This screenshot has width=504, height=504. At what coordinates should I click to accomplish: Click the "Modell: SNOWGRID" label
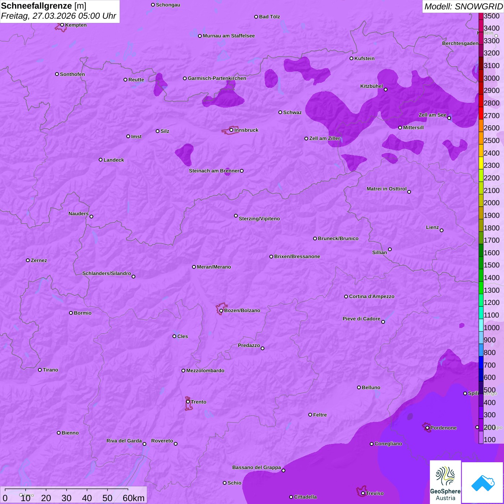(x=463, y=6)
